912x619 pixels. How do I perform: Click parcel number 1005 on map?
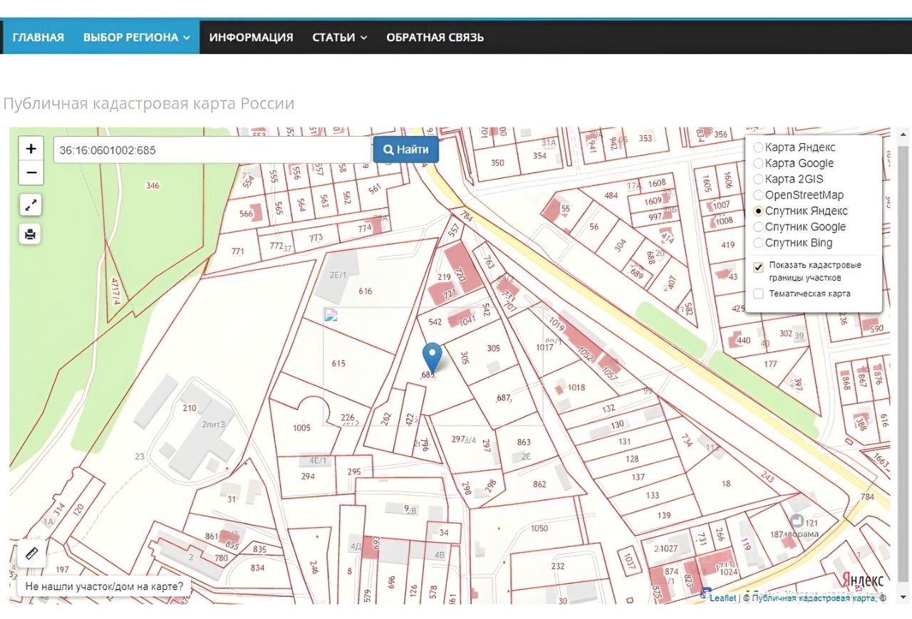[301, 427]
